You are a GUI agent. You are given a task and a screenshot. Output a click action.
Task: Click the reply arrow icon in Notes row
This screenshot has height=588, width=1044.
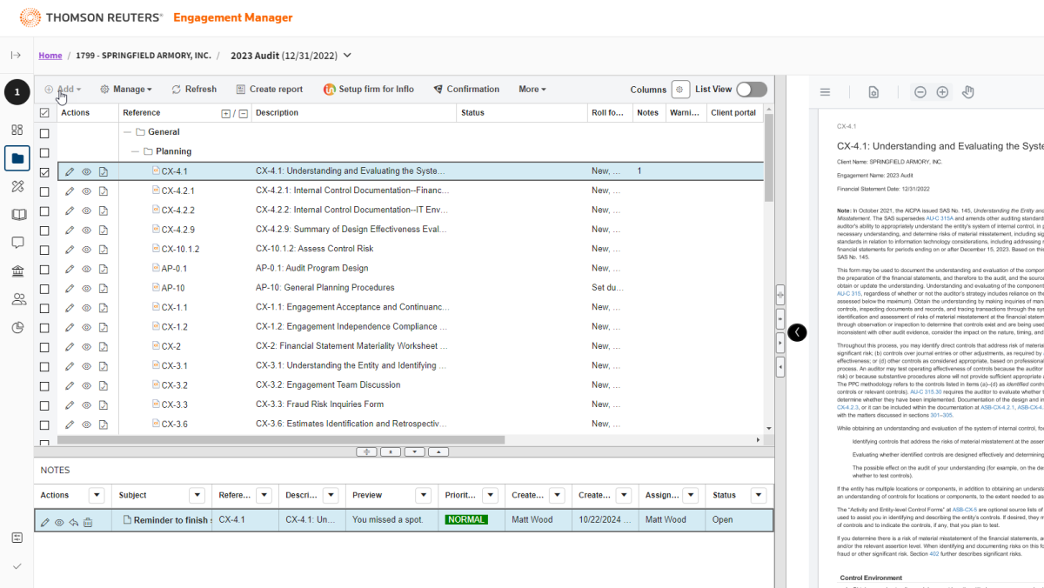(x=74, y=522)
